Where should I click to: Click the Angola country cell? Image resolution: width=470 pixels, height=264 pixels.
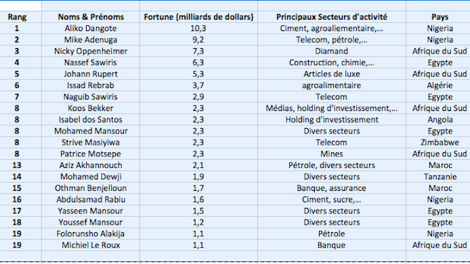tap(440, 120)
